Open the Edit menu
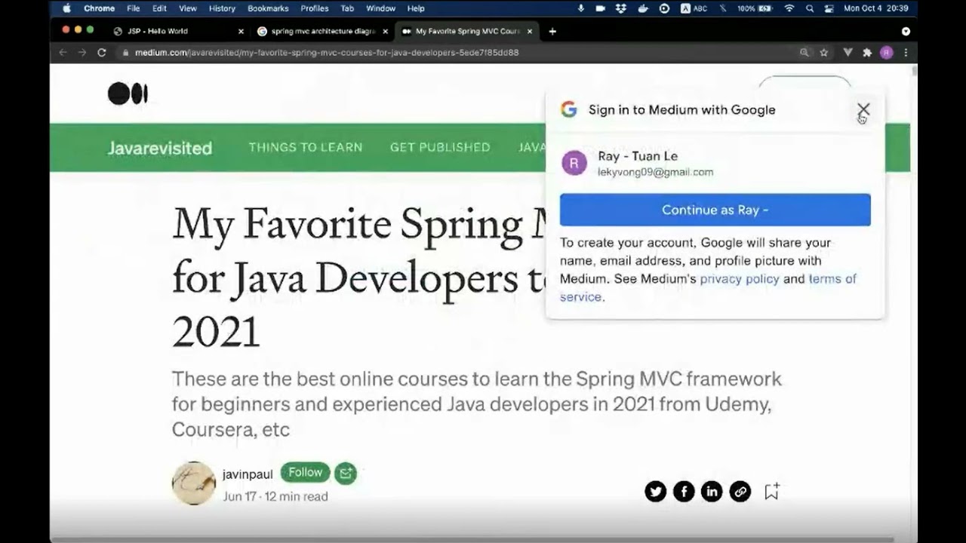 point(159,8)
